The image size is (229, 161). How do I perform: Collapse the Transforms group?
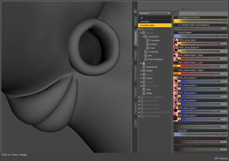tap(143, 37)
